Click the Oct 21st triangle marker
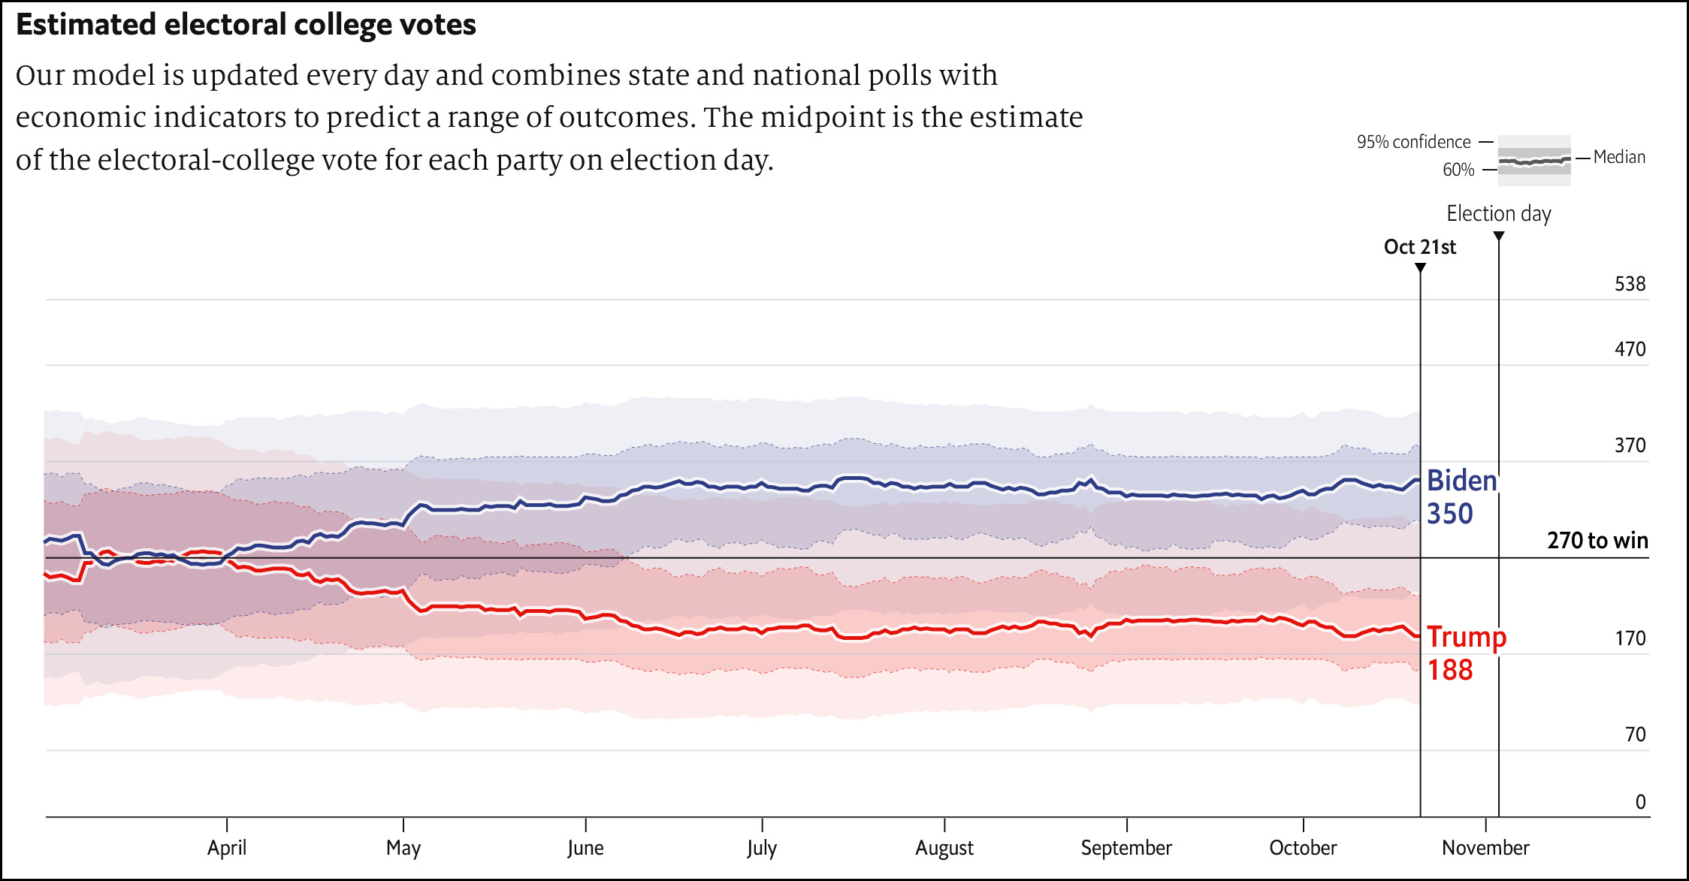1689x881 pixels. pyautogui.click(x=1420, y=268)
